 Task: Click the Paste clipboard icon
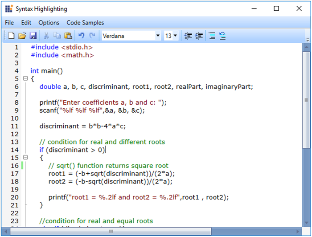(x=68, y=36)
